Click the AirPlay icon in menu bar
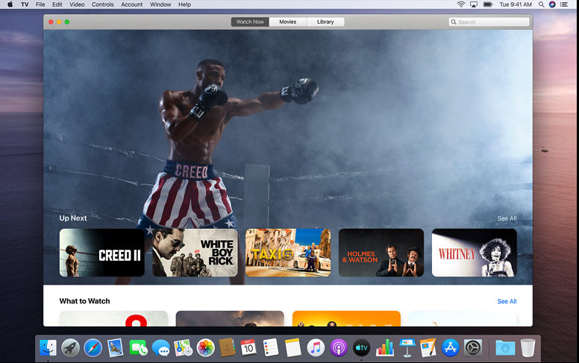579x363 pixels. (x=474, y=4)
